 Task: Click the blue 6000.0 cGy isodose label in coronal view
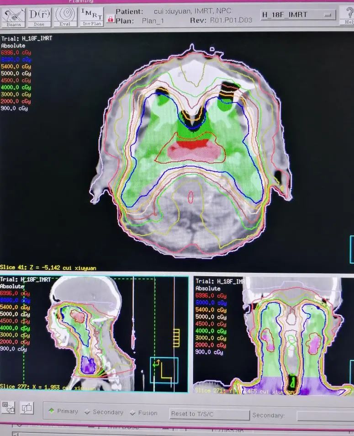(211, 303)
